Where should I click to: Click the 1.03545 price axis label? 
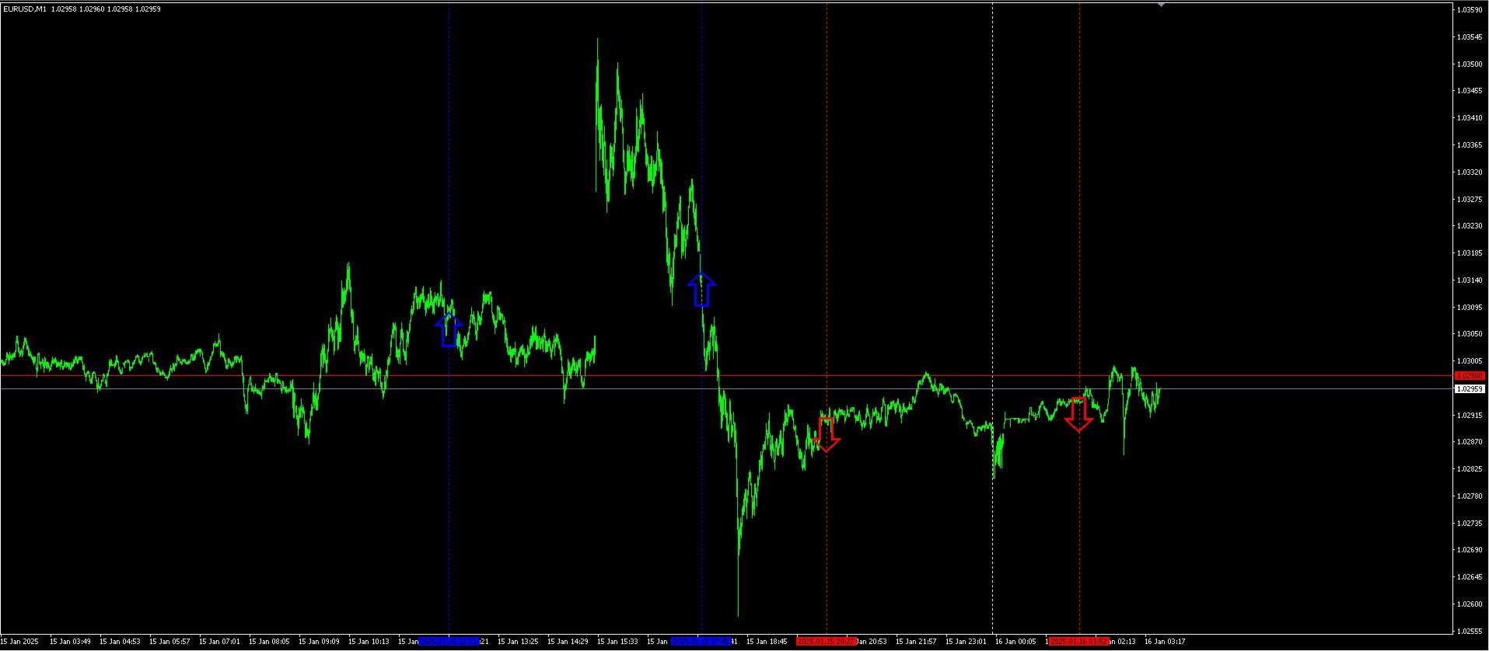coord(1470,37)
